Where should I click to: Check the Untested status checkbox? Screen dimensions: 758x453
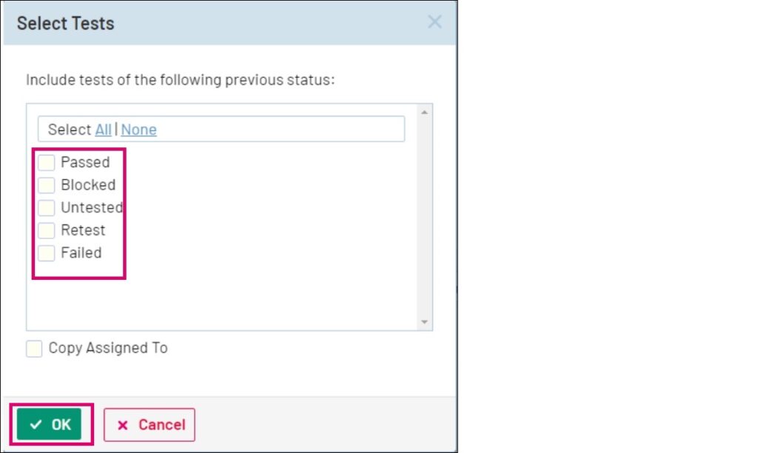pyautogui.click(x=47, y=208)
